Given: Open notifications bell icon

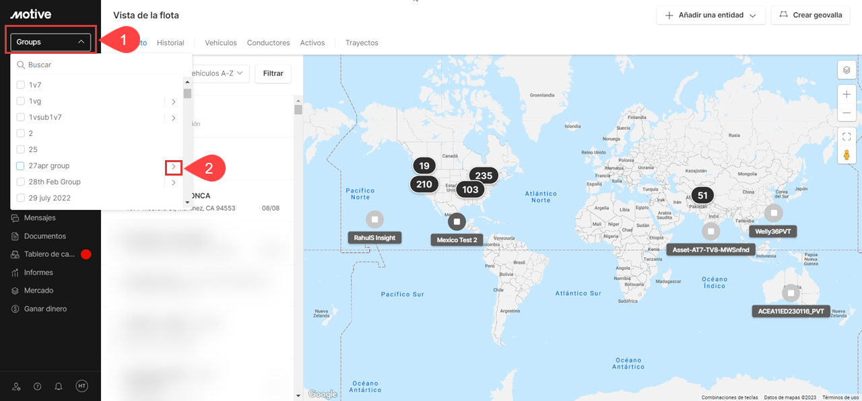Looking at the screenshot, I should click(59, 386).
